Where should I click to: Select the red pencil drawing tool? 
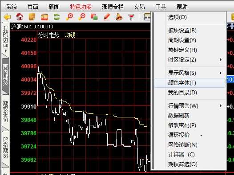tap(107, 17)
